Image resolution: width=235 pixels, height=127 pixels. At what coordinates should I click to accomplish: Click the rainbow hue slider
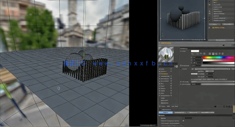[x=218, y=57]
